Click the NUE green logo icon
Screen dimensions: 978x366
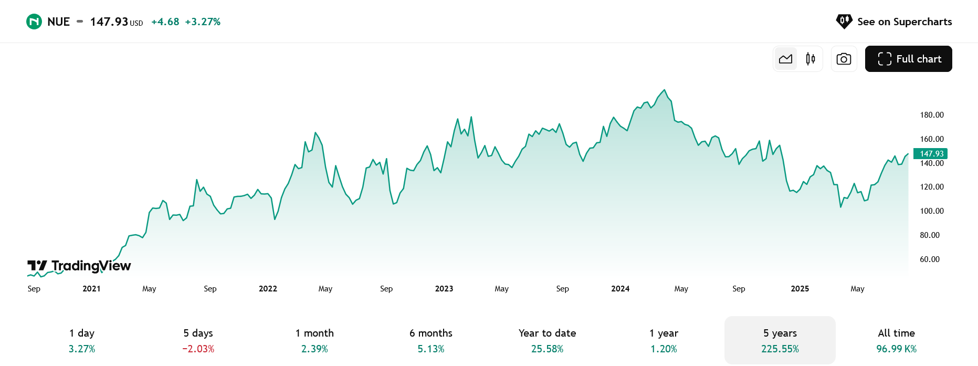pos(34,22)
